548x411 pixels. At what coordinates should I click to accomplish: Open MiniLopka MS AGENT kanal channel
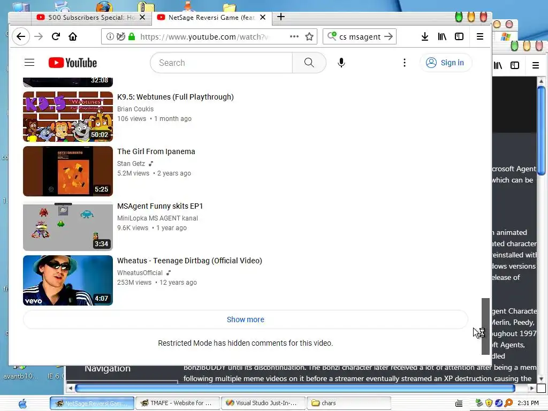click(158, 218)
